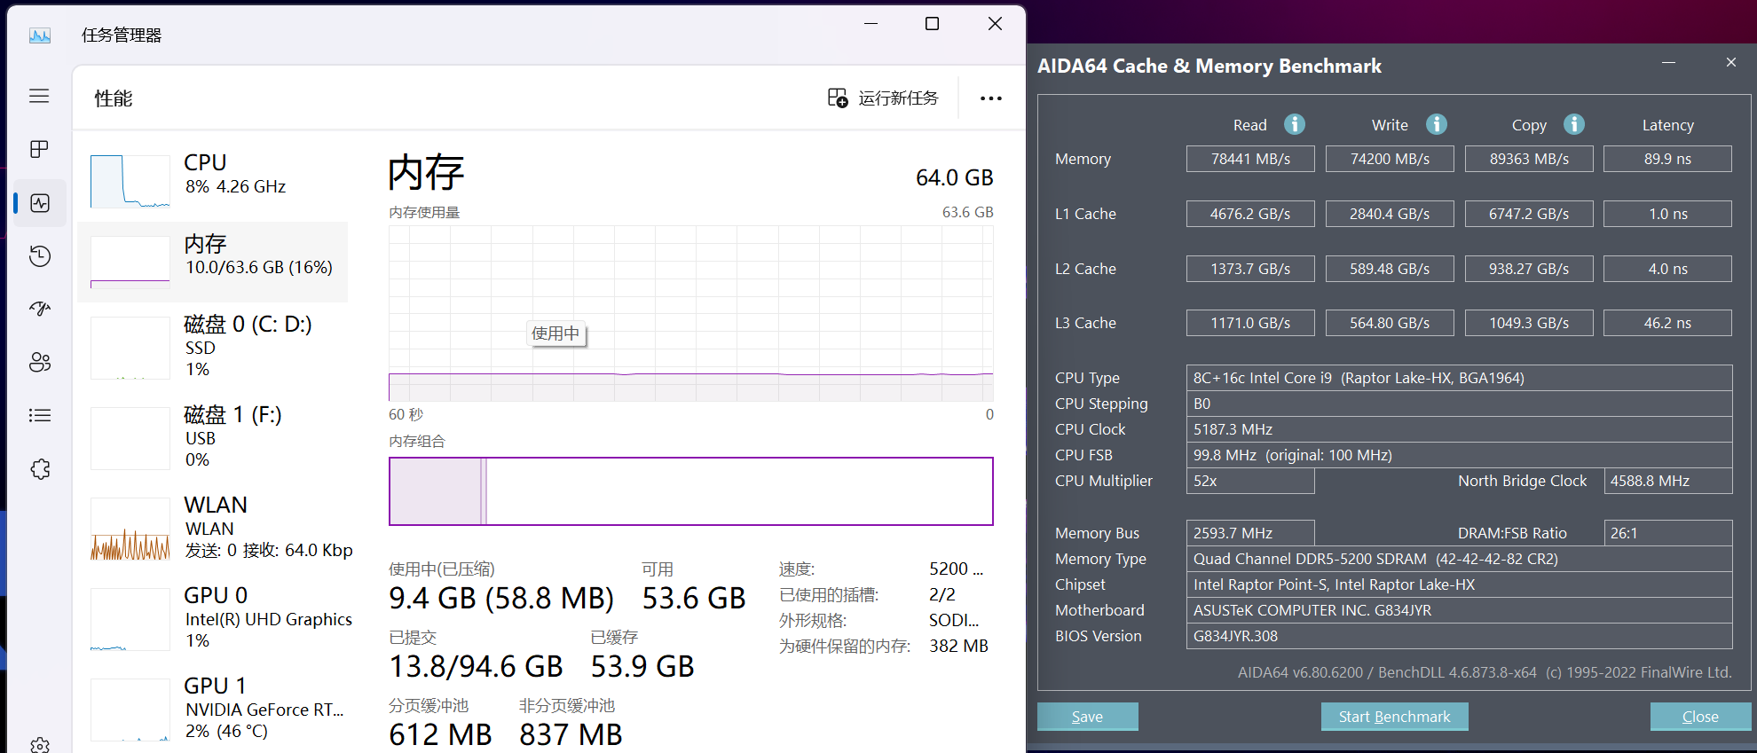Open the App history page icon
The width and height of the screenshot is (1757, 753).
[39, 256]
